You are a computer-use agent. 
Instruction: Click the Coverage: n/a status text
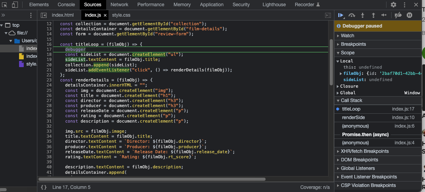pos(315,187)
